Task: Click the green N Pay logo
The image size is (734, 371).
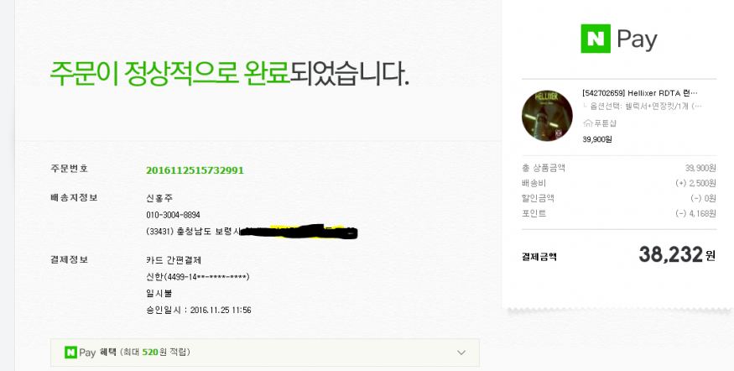Action: point(618,39)
